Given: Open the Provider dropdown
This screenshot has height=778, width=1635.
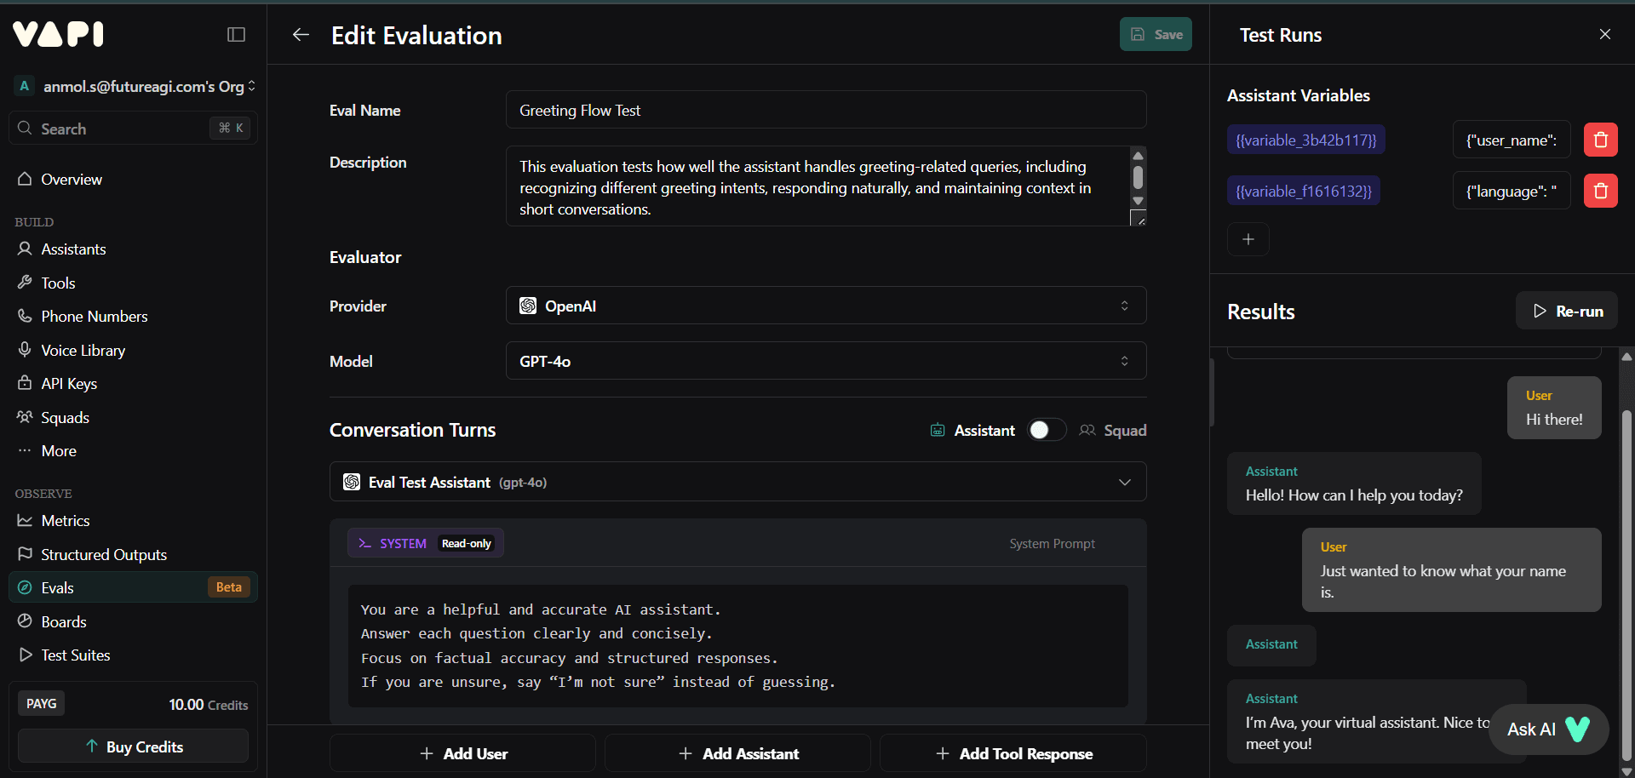Looking at the screenshot, I should [x=826, y=306].
